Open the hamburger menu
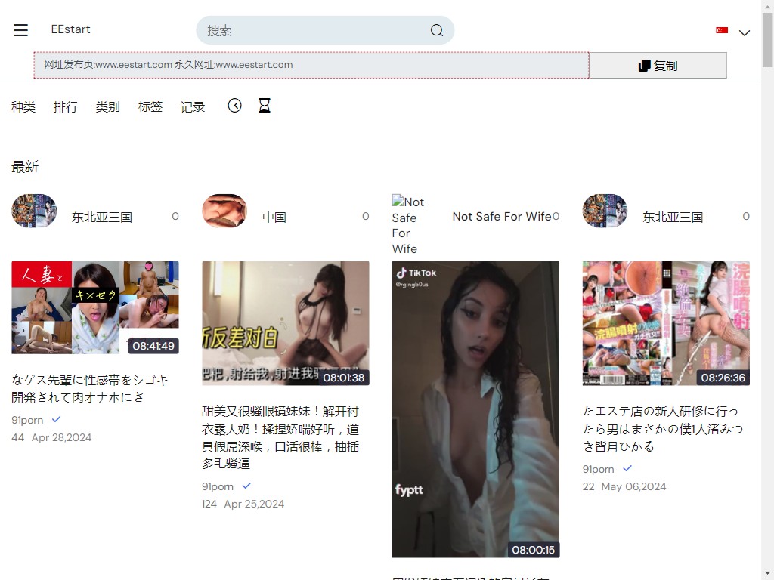 (x=20, y=30)
